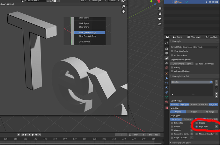Image resolution: width=220 pixels, height=145 pixels.
Task: Switch edge types to Exclusive
Action: (x=187, y=119)
